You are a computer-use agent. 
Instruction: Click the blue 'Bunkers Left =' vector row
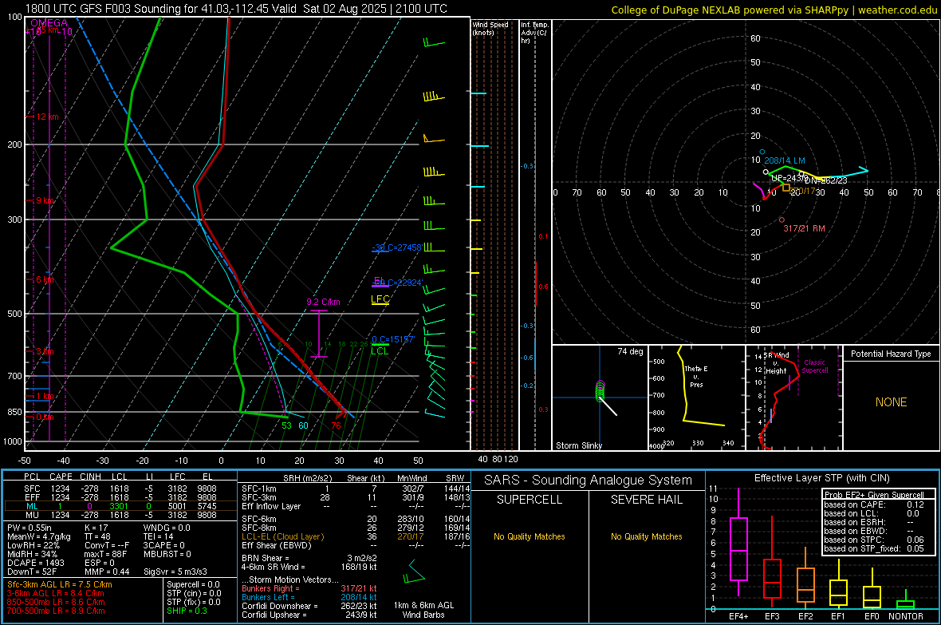(x=309, y=597)
